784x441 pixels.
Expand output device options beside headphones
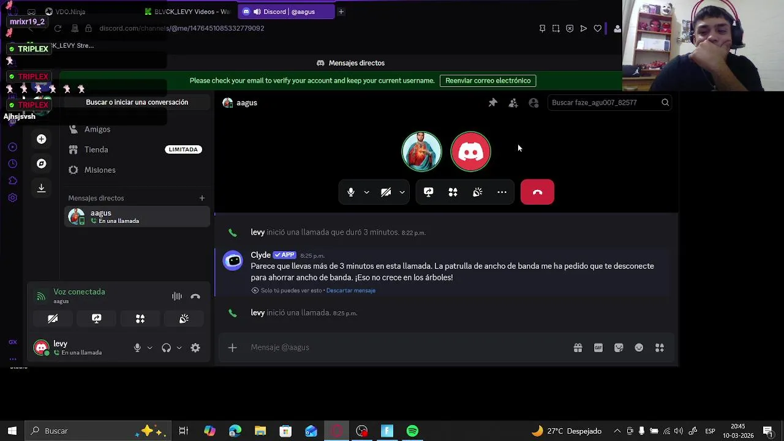pos(179,348)
